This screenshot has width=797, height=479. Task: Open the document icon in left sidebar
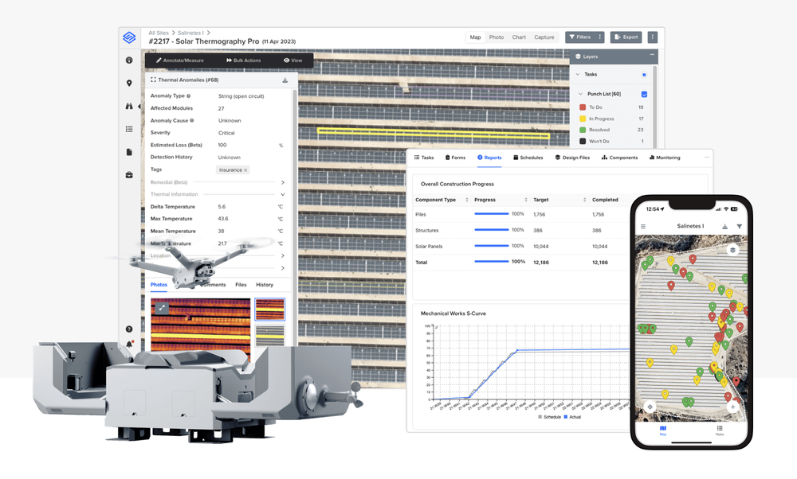pos(129,152)
